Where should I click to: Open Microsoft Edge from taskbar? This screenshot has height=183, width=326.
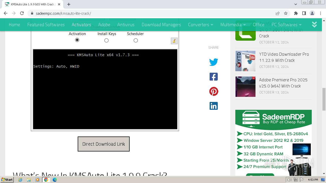click(x=55, y=180)
